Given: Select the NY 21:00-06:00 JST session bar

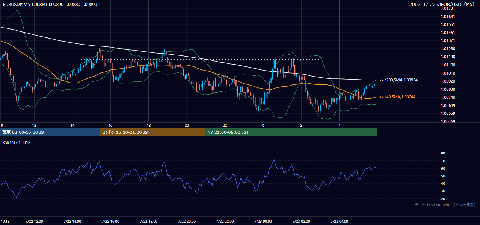Looking at the screenshot, I should pyautogui.click(x=291, y=132).
